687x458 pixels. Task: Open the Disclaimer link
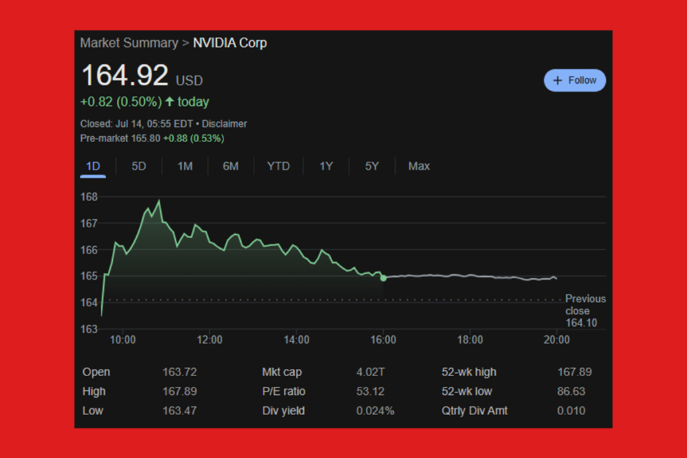pos(224,123)
